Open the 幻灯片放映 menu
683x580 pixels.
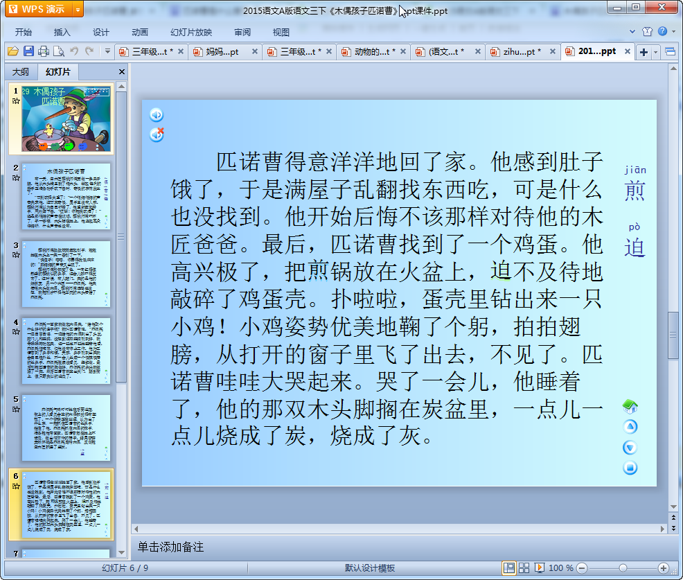pos(190,33)
